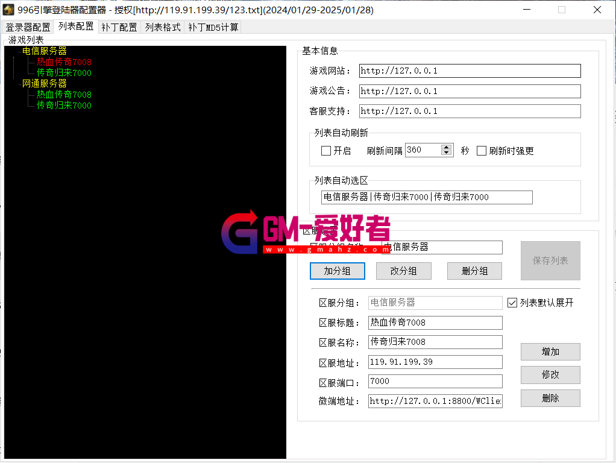Click the 微端地址: label

tap(339, 402)
